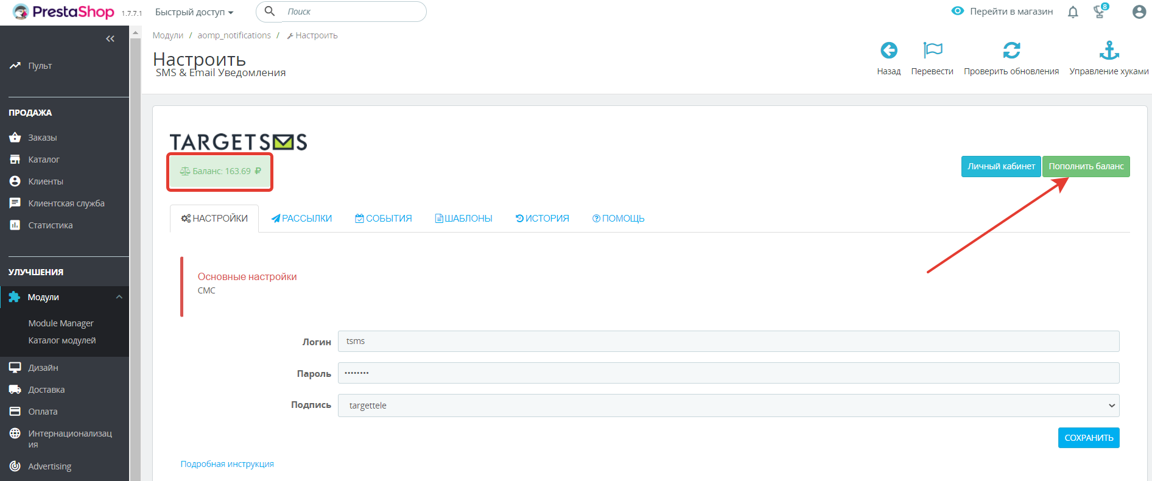Open Каталог in the sidebar
This screenshot has height=481, width=1152.
[x=44, y=160]
